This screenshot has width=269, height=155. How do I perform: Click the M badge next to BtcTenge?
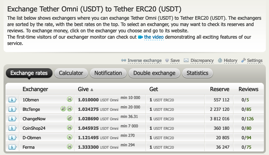click(69, 109)
